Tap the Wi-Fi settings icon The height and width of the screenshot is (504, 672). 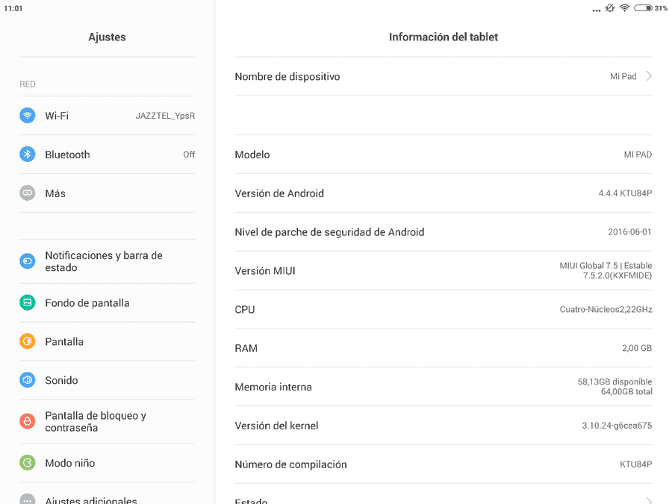(x=28, y=115)
